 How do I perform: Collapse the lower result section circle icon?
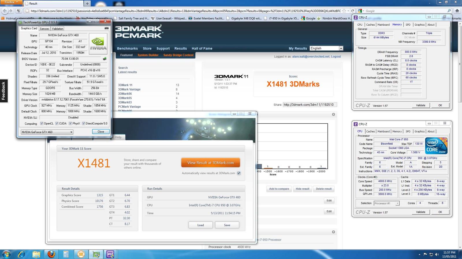(334, 232)
